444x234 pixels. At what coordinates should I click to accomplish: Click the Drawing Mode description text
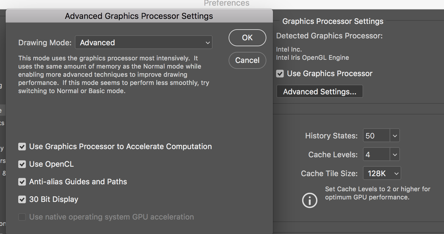[x=114, y=75]
